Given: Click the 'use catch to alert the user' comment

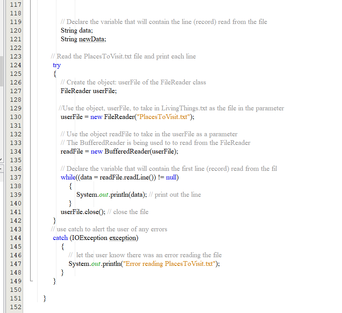Looking at the screenshot, I should [109, 229].
